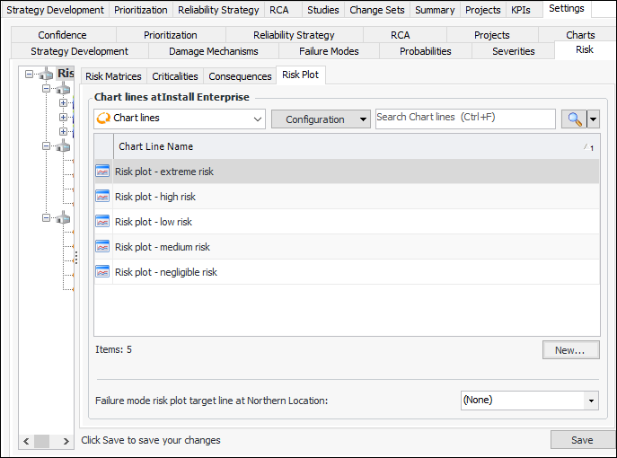Click the New... button
Screen dimensions: 617x458
[569, 350]
